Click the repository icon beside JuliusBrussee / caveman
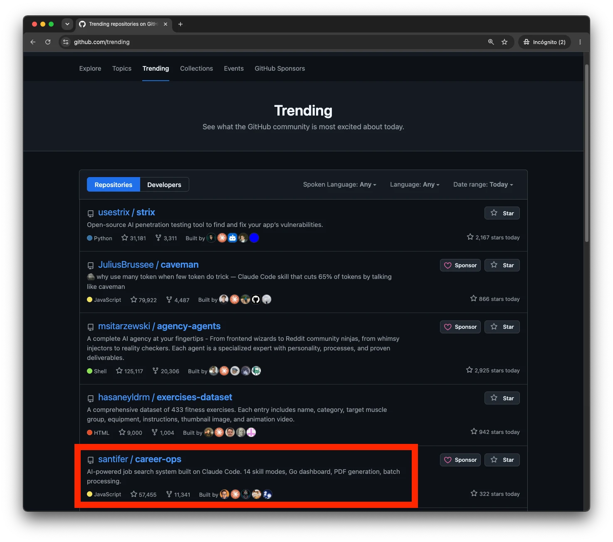 90,266
